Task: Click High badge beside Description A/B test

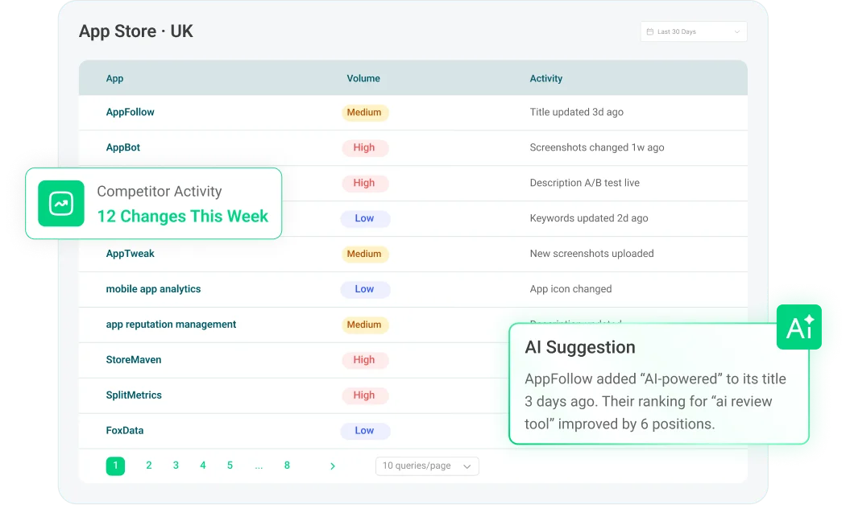Action: [x=365, y=183]
